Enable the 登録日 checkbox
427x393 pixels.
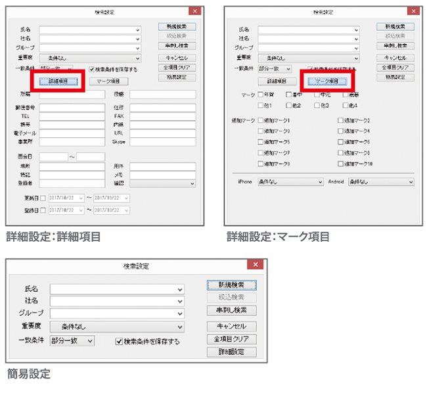pyautogui.click(x=43, y=210)
